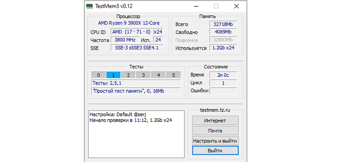Click the Цикл label
This screenshot has height=162, width=341.
(x=196, y=83)
